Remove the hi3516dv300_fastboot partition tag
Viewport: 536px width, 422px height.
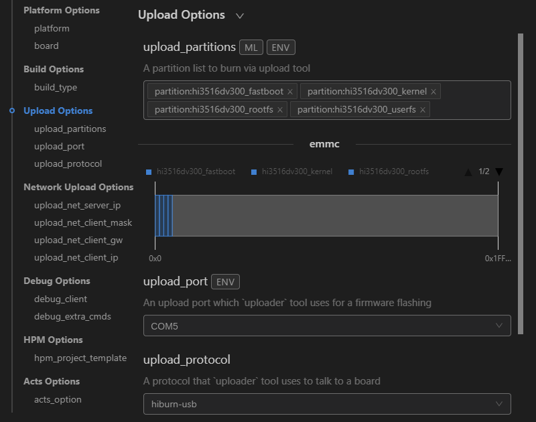(x=290, y=92)
